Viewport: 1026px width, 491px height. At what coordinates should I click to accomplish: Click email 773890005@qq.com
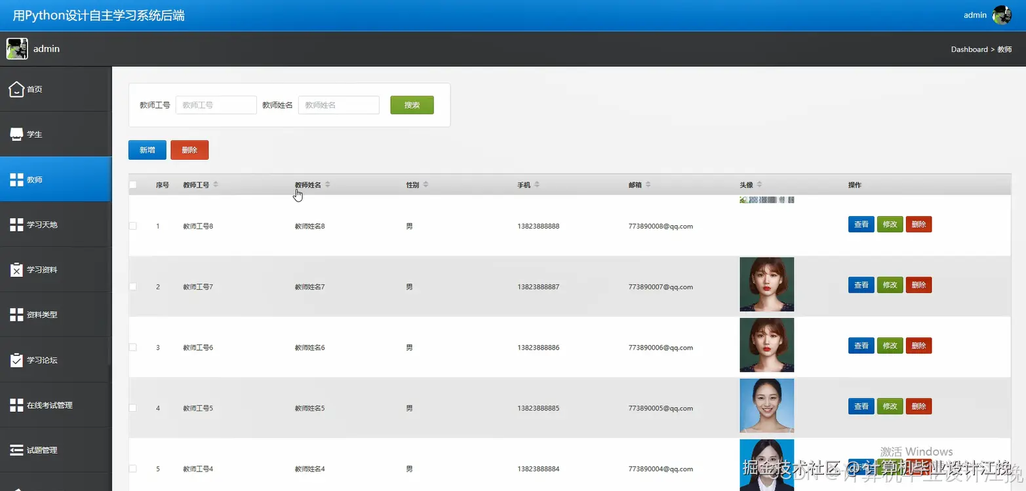click(x=660, y=408)
